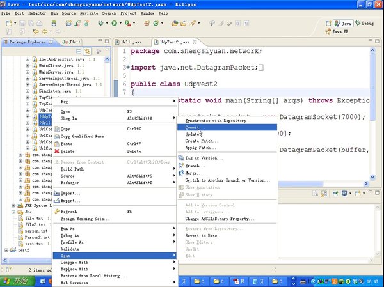Switch to the Debug perspective button
384x287 pixels.
(364, 22)
